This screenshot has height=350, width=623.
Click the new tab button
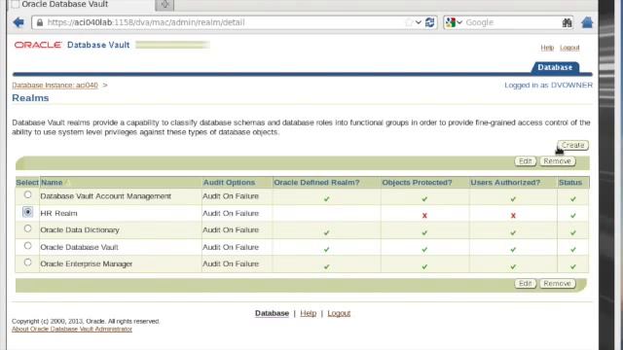pyautogui.click(x=165, y=5)
